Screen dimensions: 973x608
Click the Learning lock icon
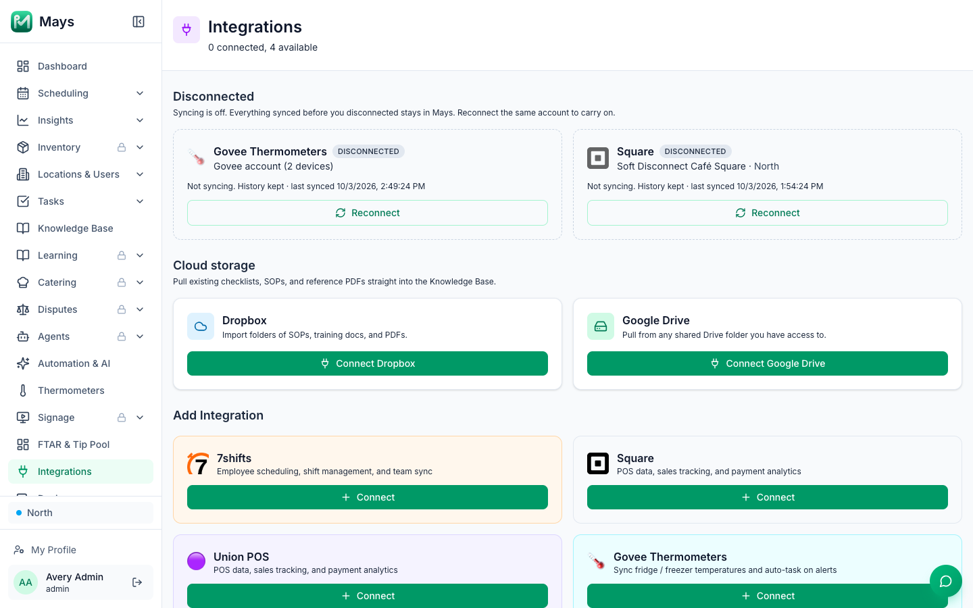[x=122, y=255]
